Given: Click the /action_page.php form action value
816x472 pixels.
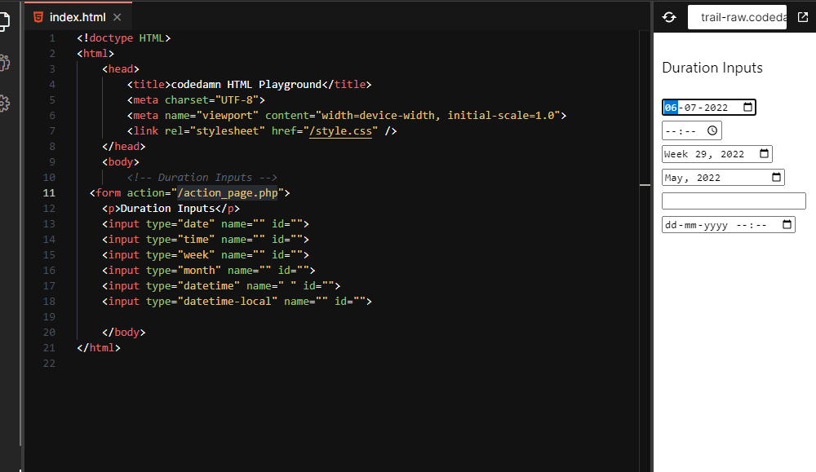Looking at the screenshot, I should click(228, 193).
